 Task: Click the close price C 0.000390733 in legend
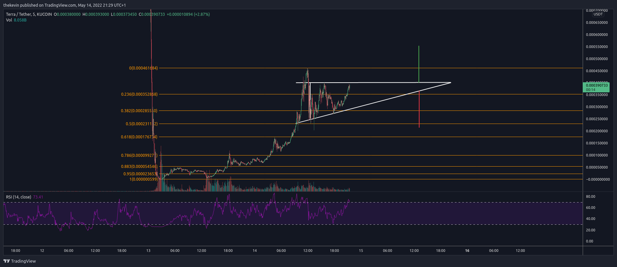(x=152, y=14)
